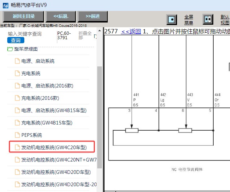Click the wire label 443 V 0.5
The width and height of the screenshot is (230, 192).
tap(190, 100)
